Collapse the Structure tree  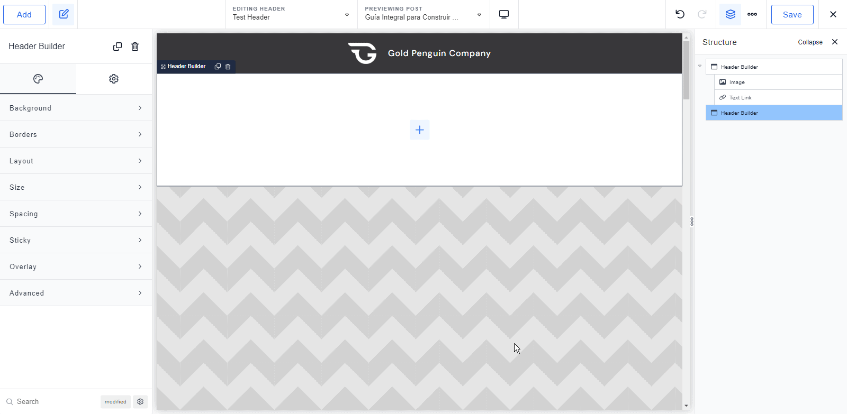[810, 42]
